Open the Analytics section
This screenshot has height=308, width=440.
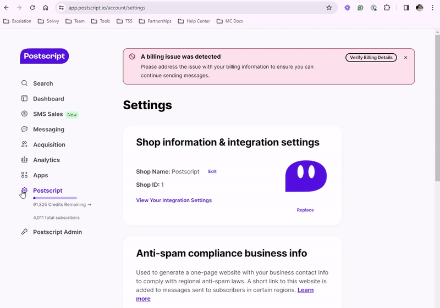point(46,160)
